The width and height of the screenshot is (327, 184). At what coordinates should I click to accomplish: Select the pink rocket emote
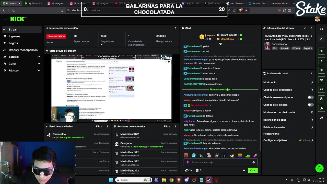pos(255,155)
